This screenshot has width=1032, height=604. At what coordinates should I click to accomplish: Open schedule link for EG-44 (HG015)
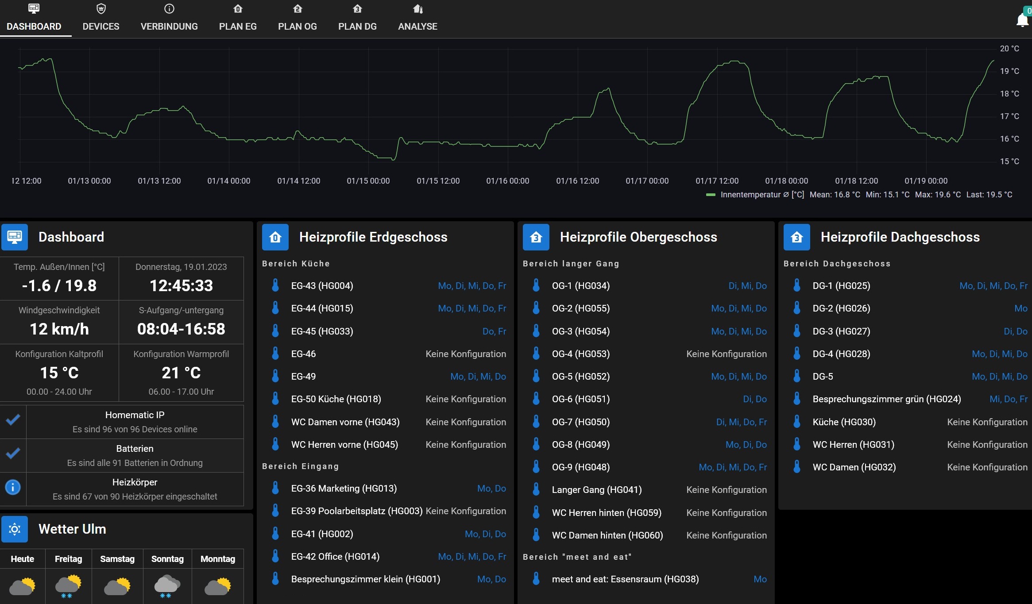[x=472, y=308]
